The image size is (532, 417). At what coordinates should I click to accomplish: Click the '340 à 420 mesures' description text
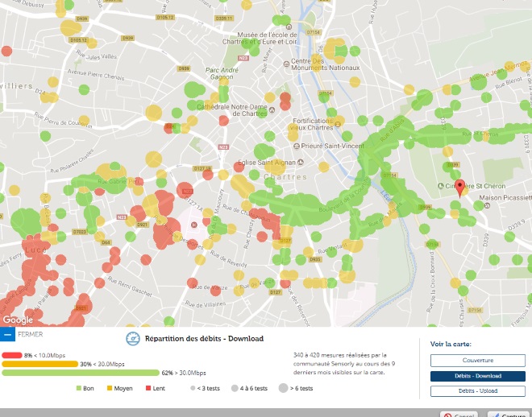(344, 364)
